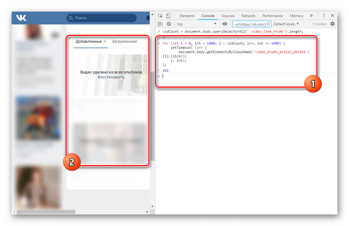Clear the console with the ban icon
This screenshot has width=349, height=226.
click(x=169, y=24)
